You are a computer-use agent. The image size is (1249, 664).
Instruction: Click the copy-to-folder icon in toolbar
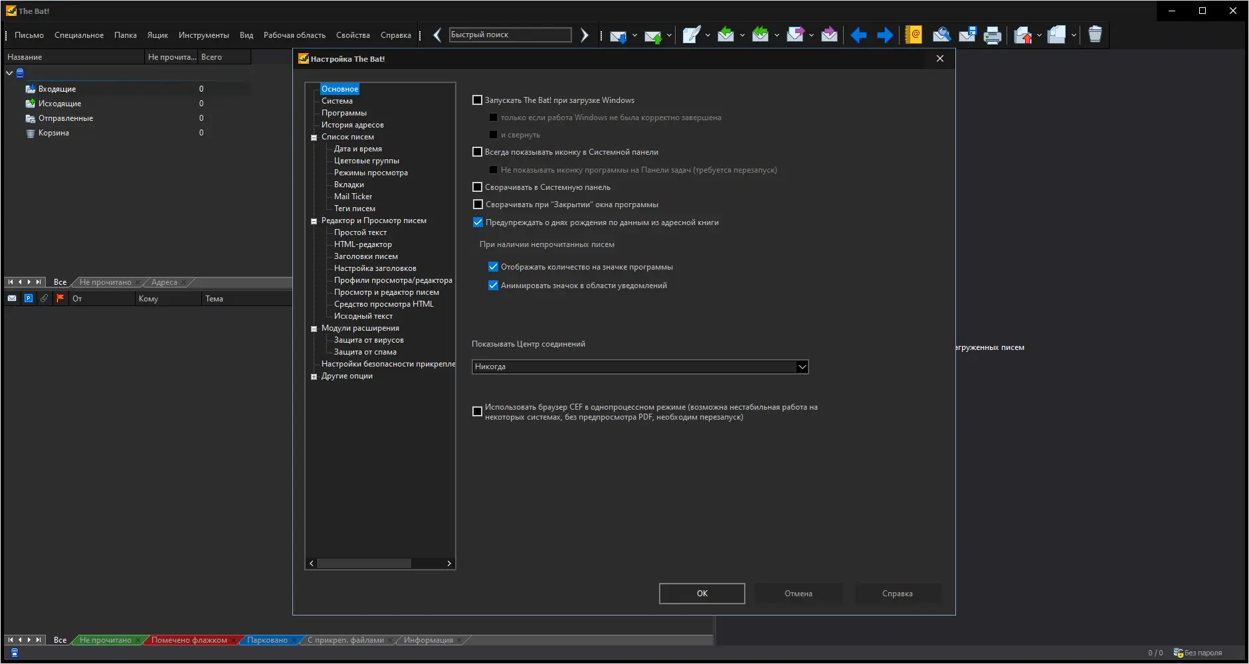[1057, 35]
